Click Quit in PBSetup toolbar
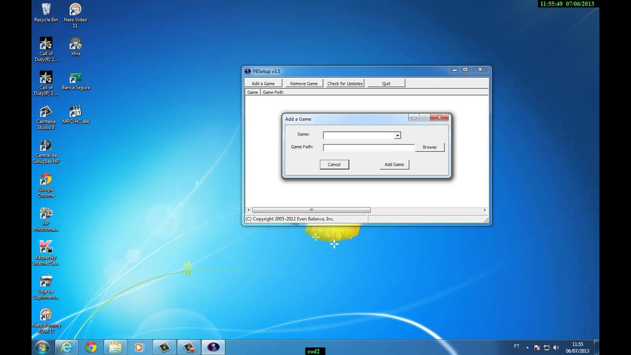631x355 pixels. (386, 83)
